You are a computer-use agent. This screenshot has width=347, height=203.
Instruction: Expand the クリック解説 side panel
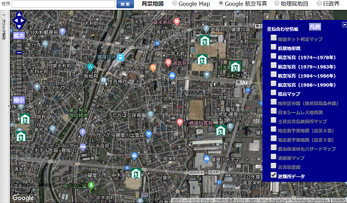coord(3,15)
